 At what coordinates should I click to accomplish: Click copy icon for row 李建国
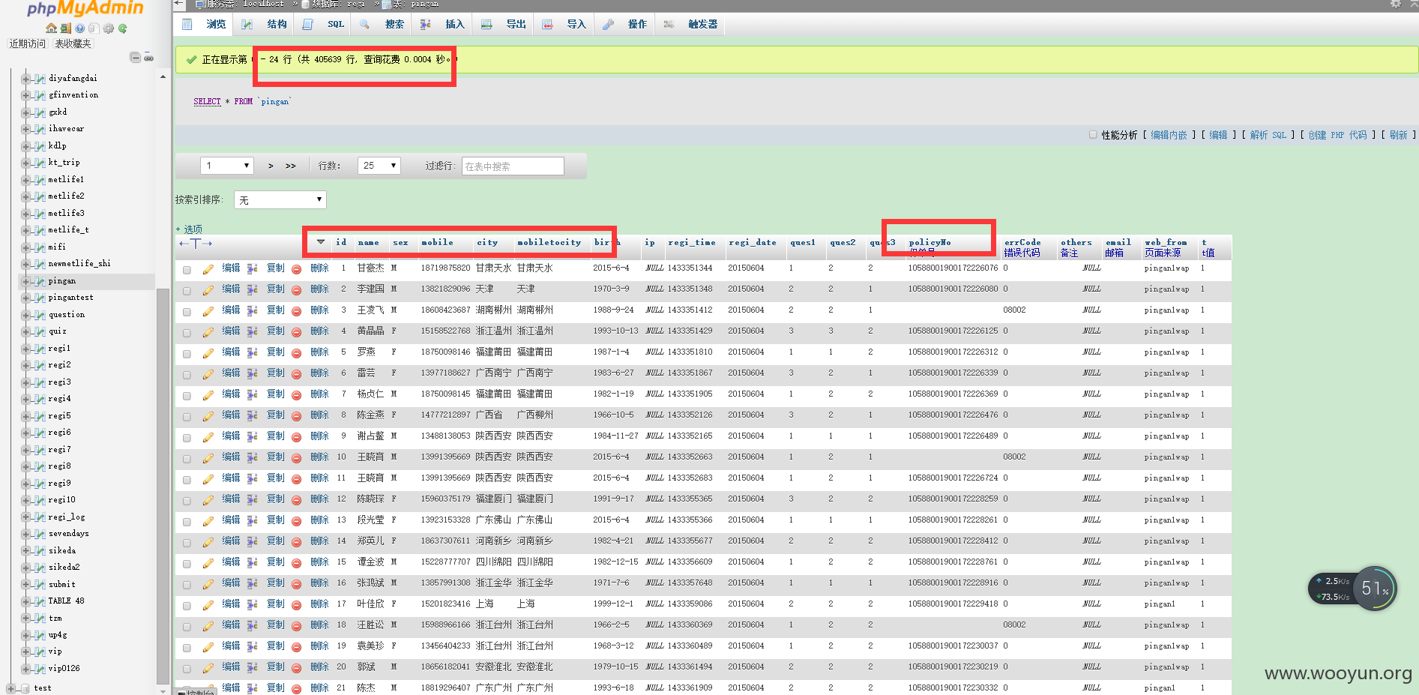[253, 289]
